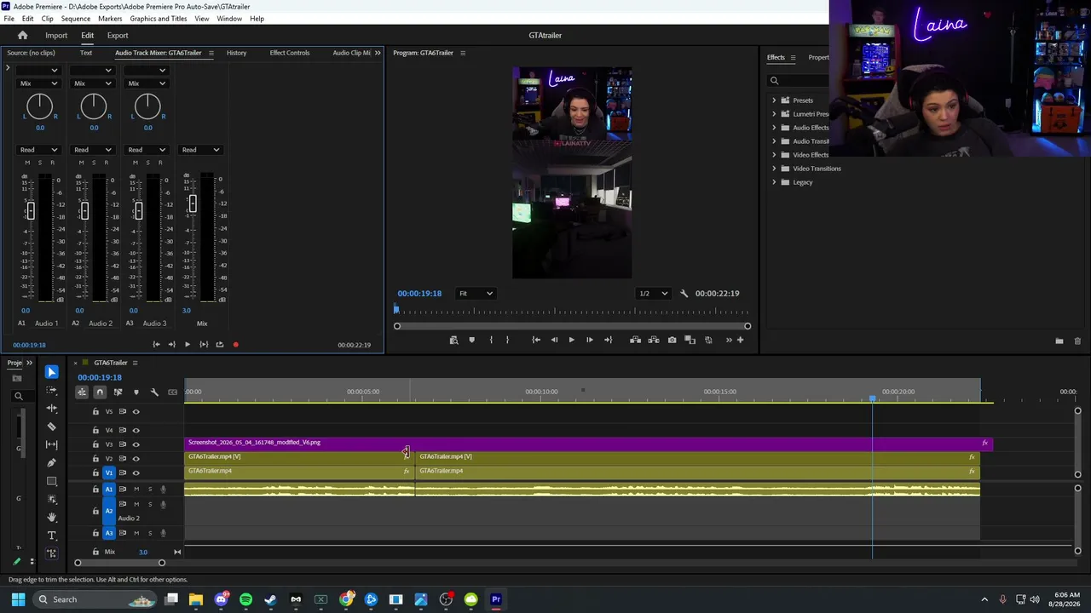
Task: Play the sequence in Program Monitor
Action: (x=572, y=341)
